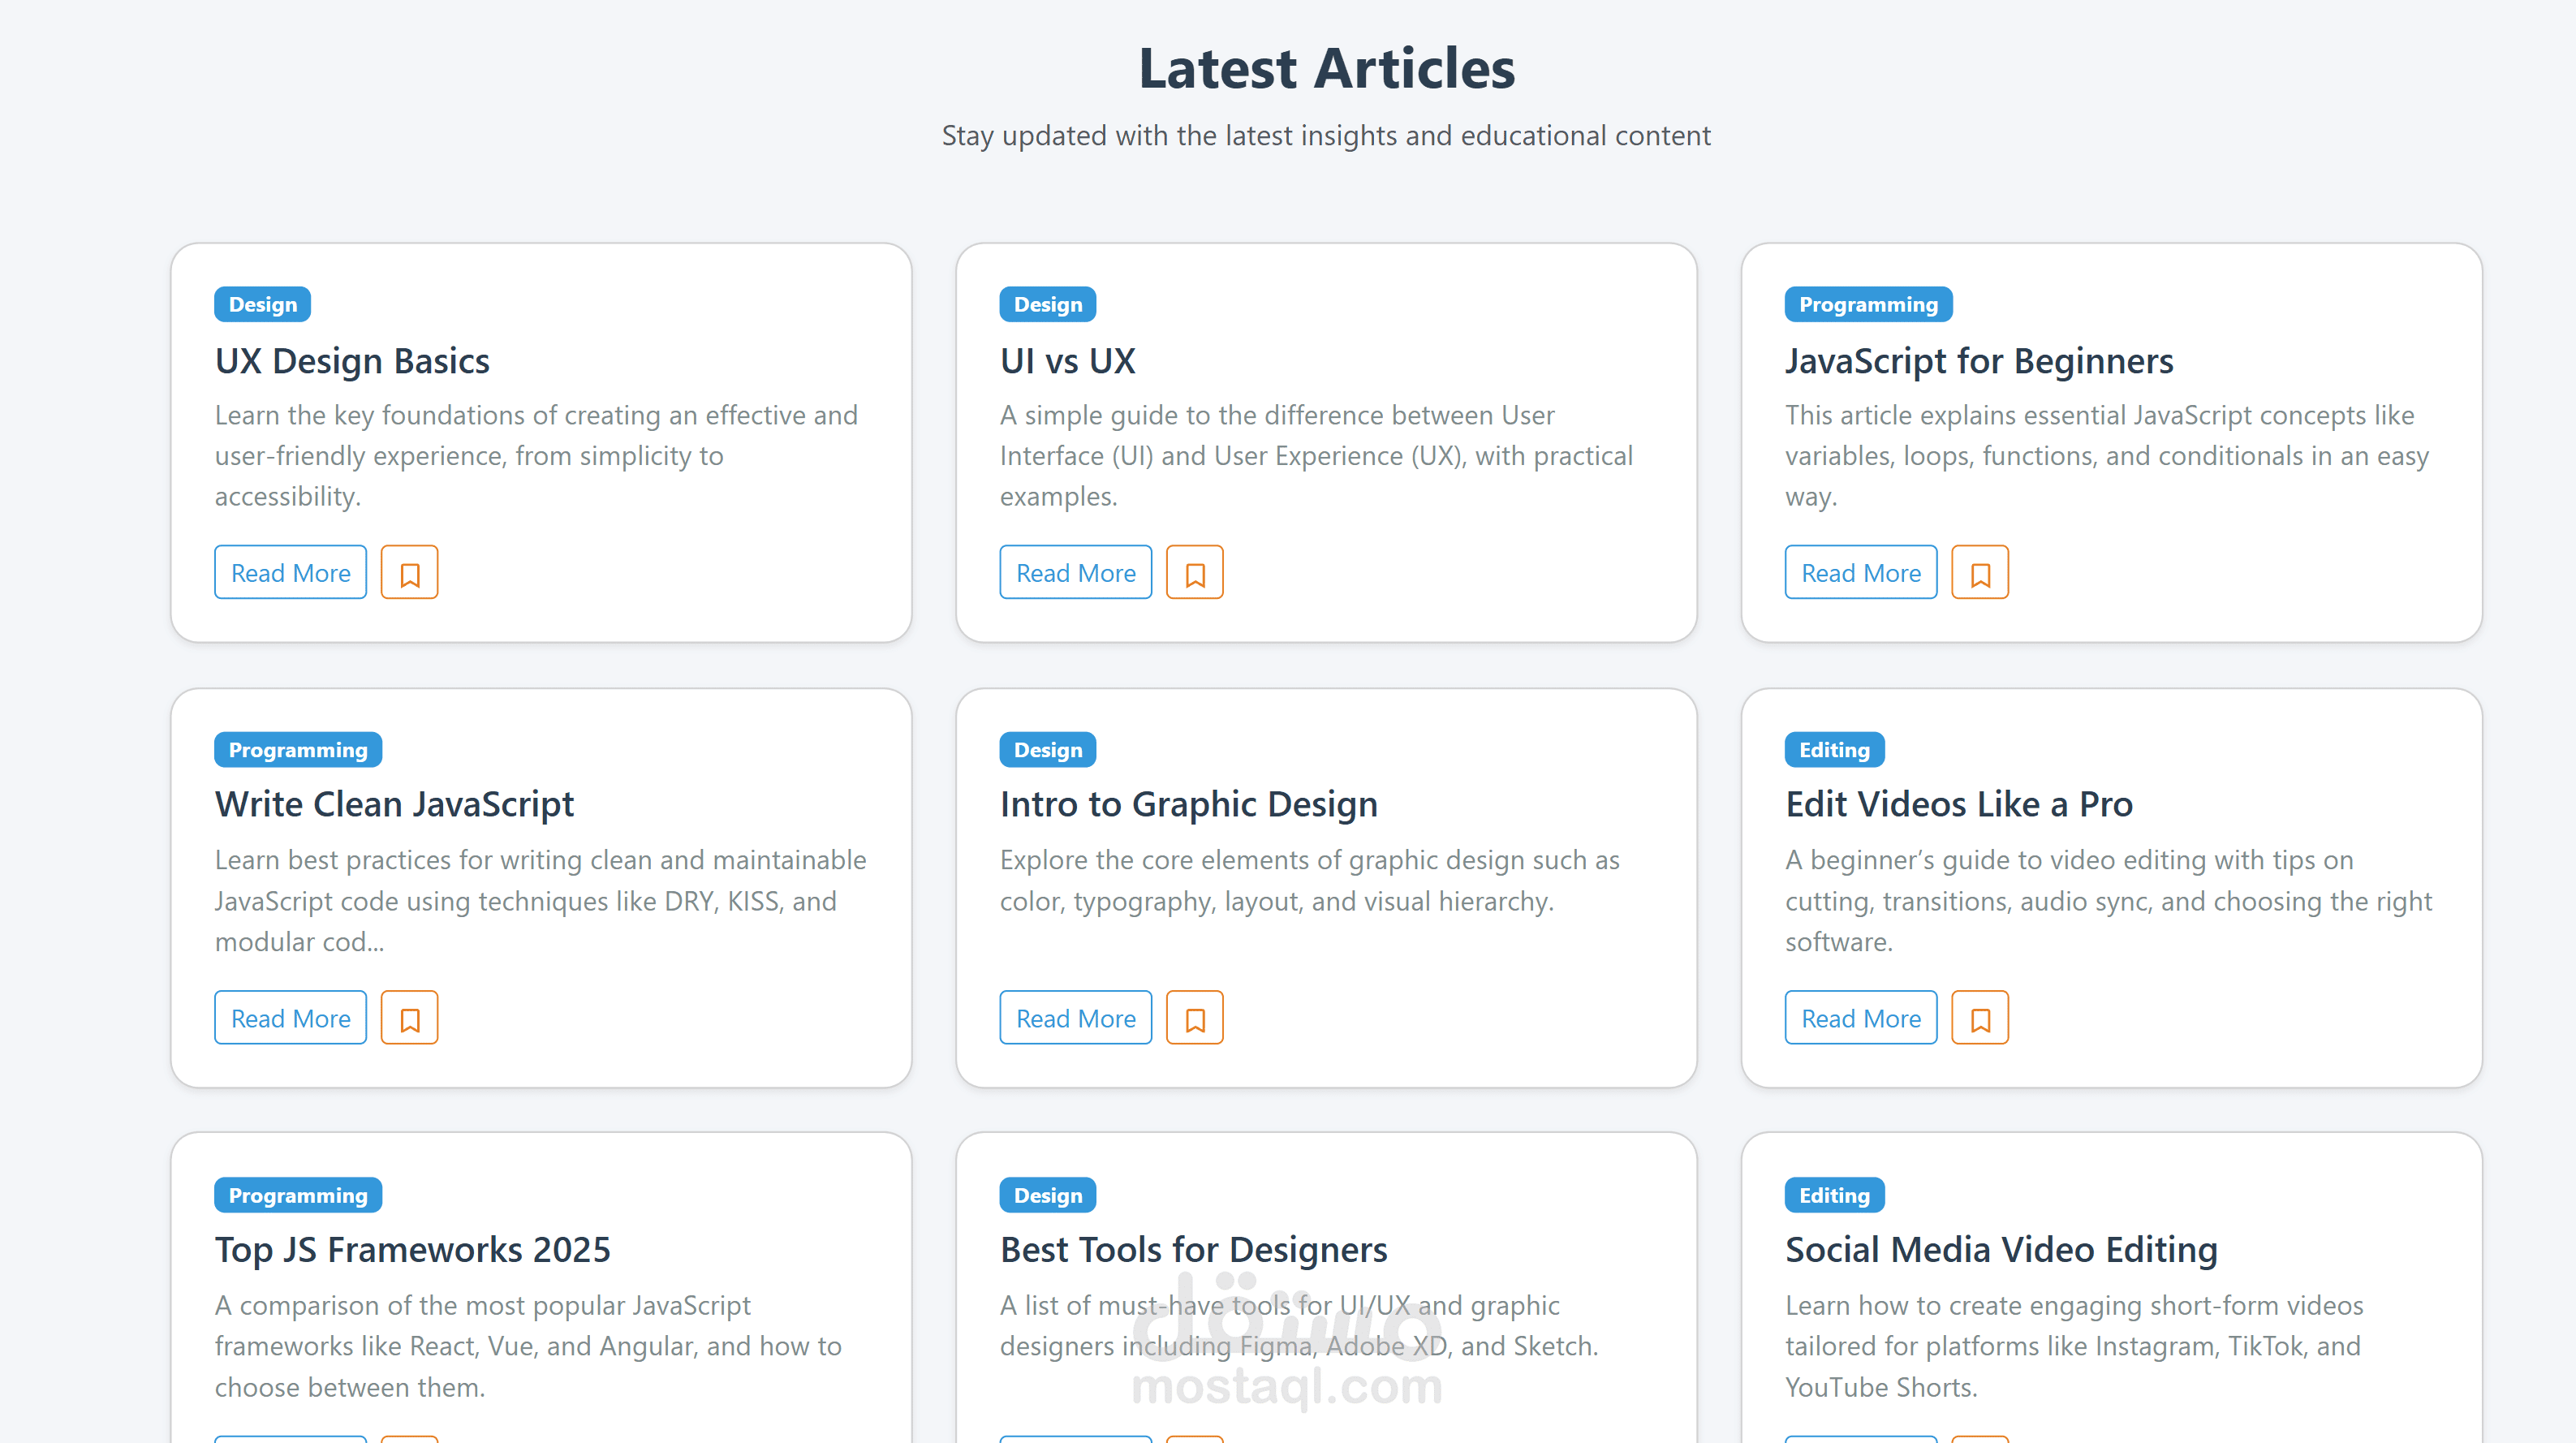Read more about JavaScript for Beginners
This screenshot has height=1443, width=2576.
click(x=1860, y=573)
